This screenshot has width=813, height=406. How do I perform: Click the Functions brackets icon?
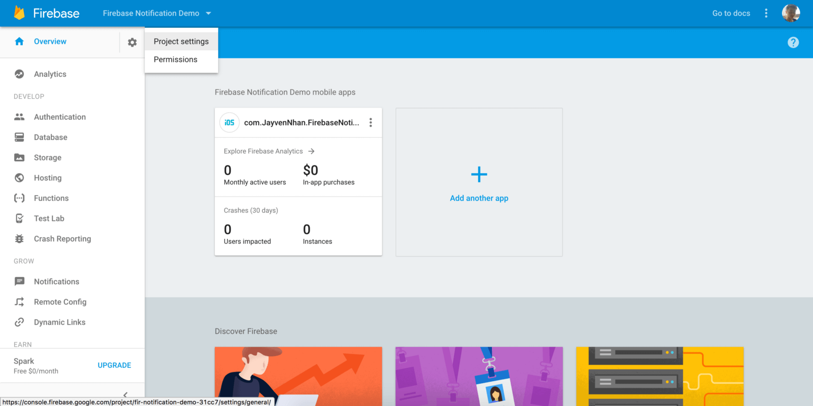(x=19, y=198)
